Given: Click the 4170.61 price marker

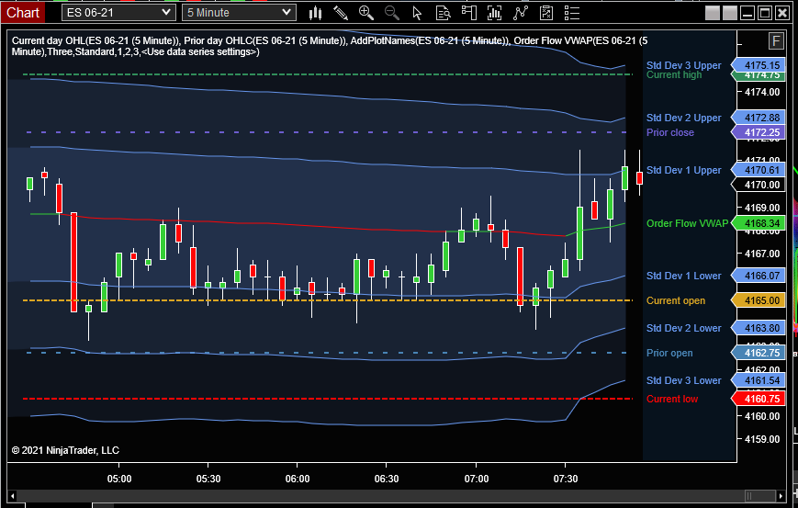Looking at the screenshot, I should coord(759,170).
